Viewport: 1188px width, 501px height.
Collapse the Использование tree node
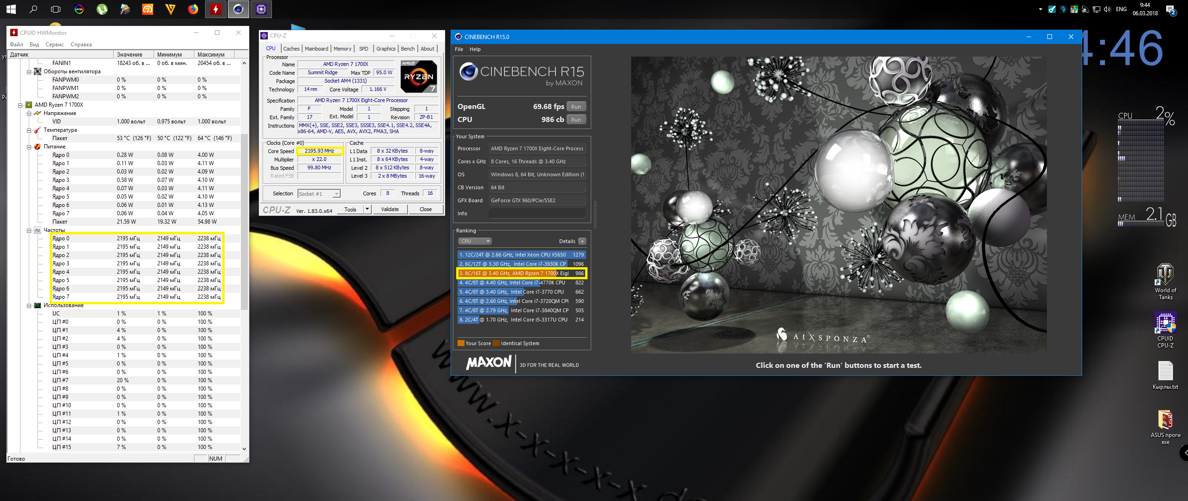tap(29, 306)
